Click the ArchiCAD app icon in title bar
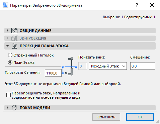 [x=5, y=5]
